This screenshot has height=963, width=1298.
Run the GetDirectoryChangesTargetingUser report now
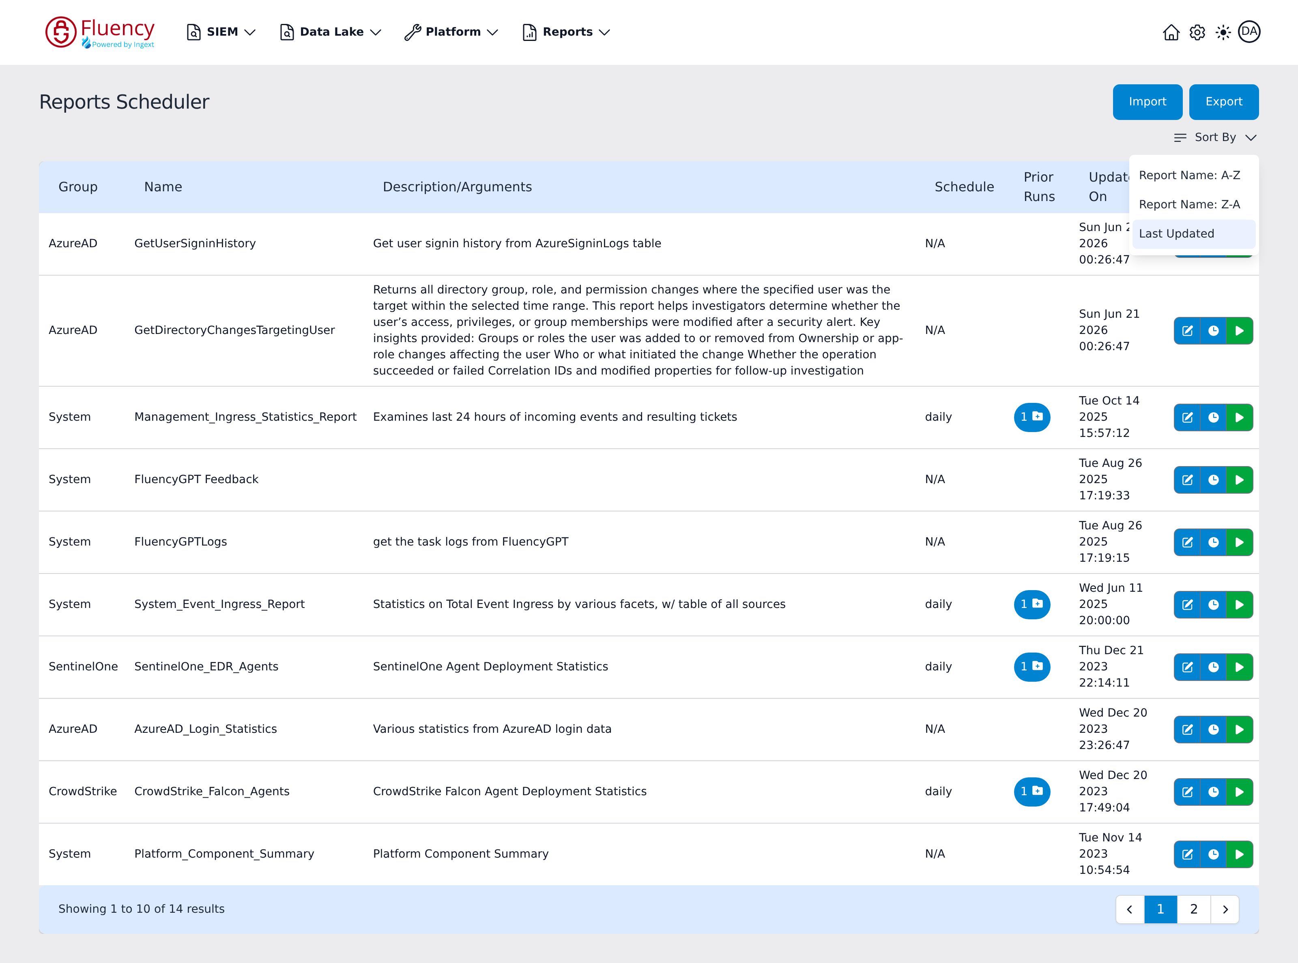pos(1240,330)
